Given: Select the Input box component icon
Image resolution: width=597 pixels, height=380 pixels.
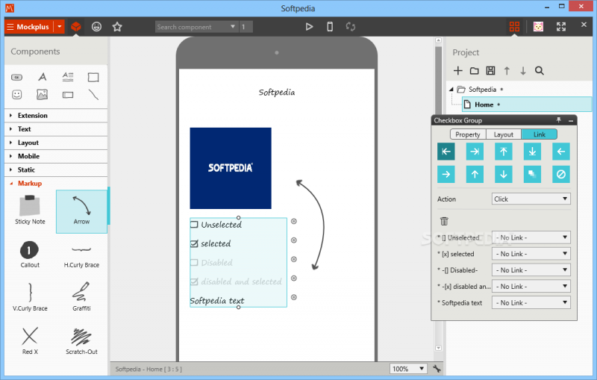Looking at the screenshot, I should click(x=68, y=95).
